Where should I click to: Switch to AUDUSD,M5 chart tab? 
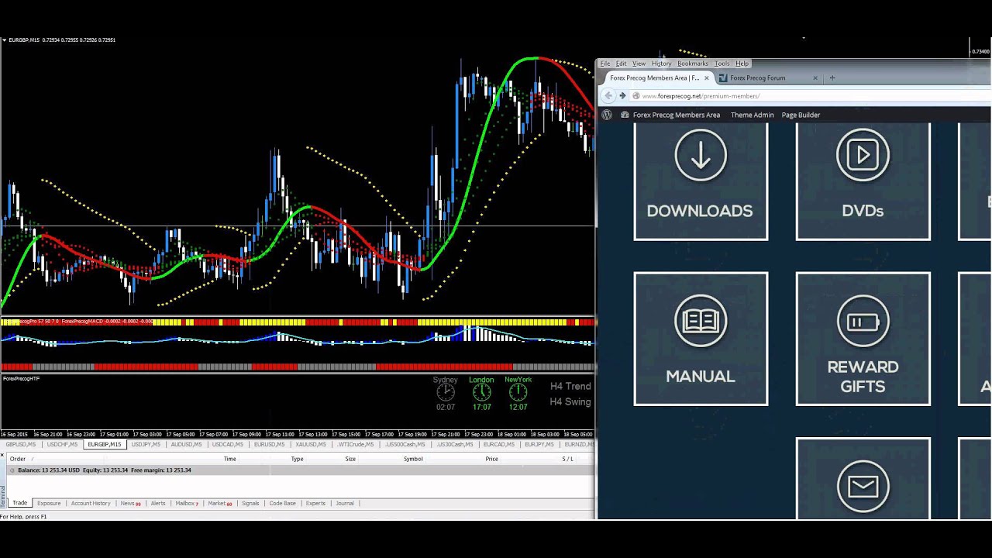(x=186, y=445)
